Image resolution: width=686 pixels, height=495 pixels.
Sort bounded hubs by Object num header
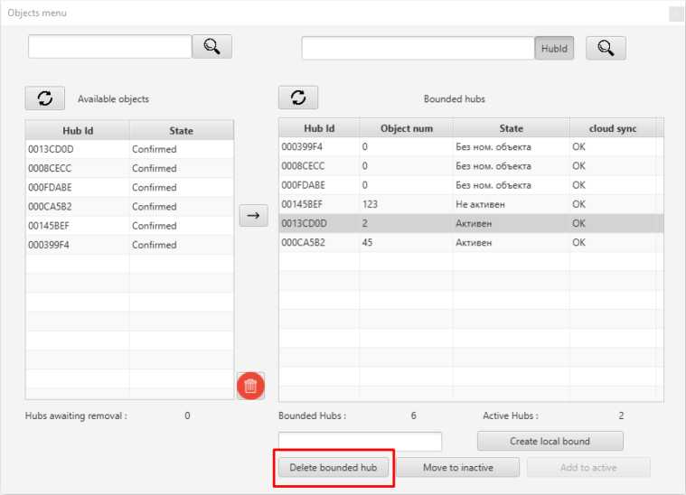coord(406,128)
